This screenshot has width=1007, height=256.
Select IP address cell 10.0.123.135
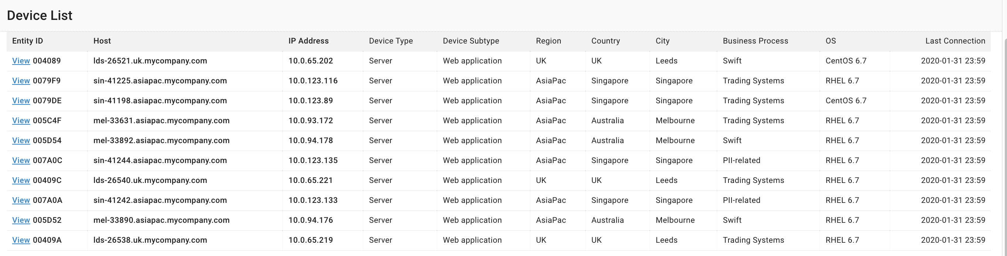(x=313, y=160)
